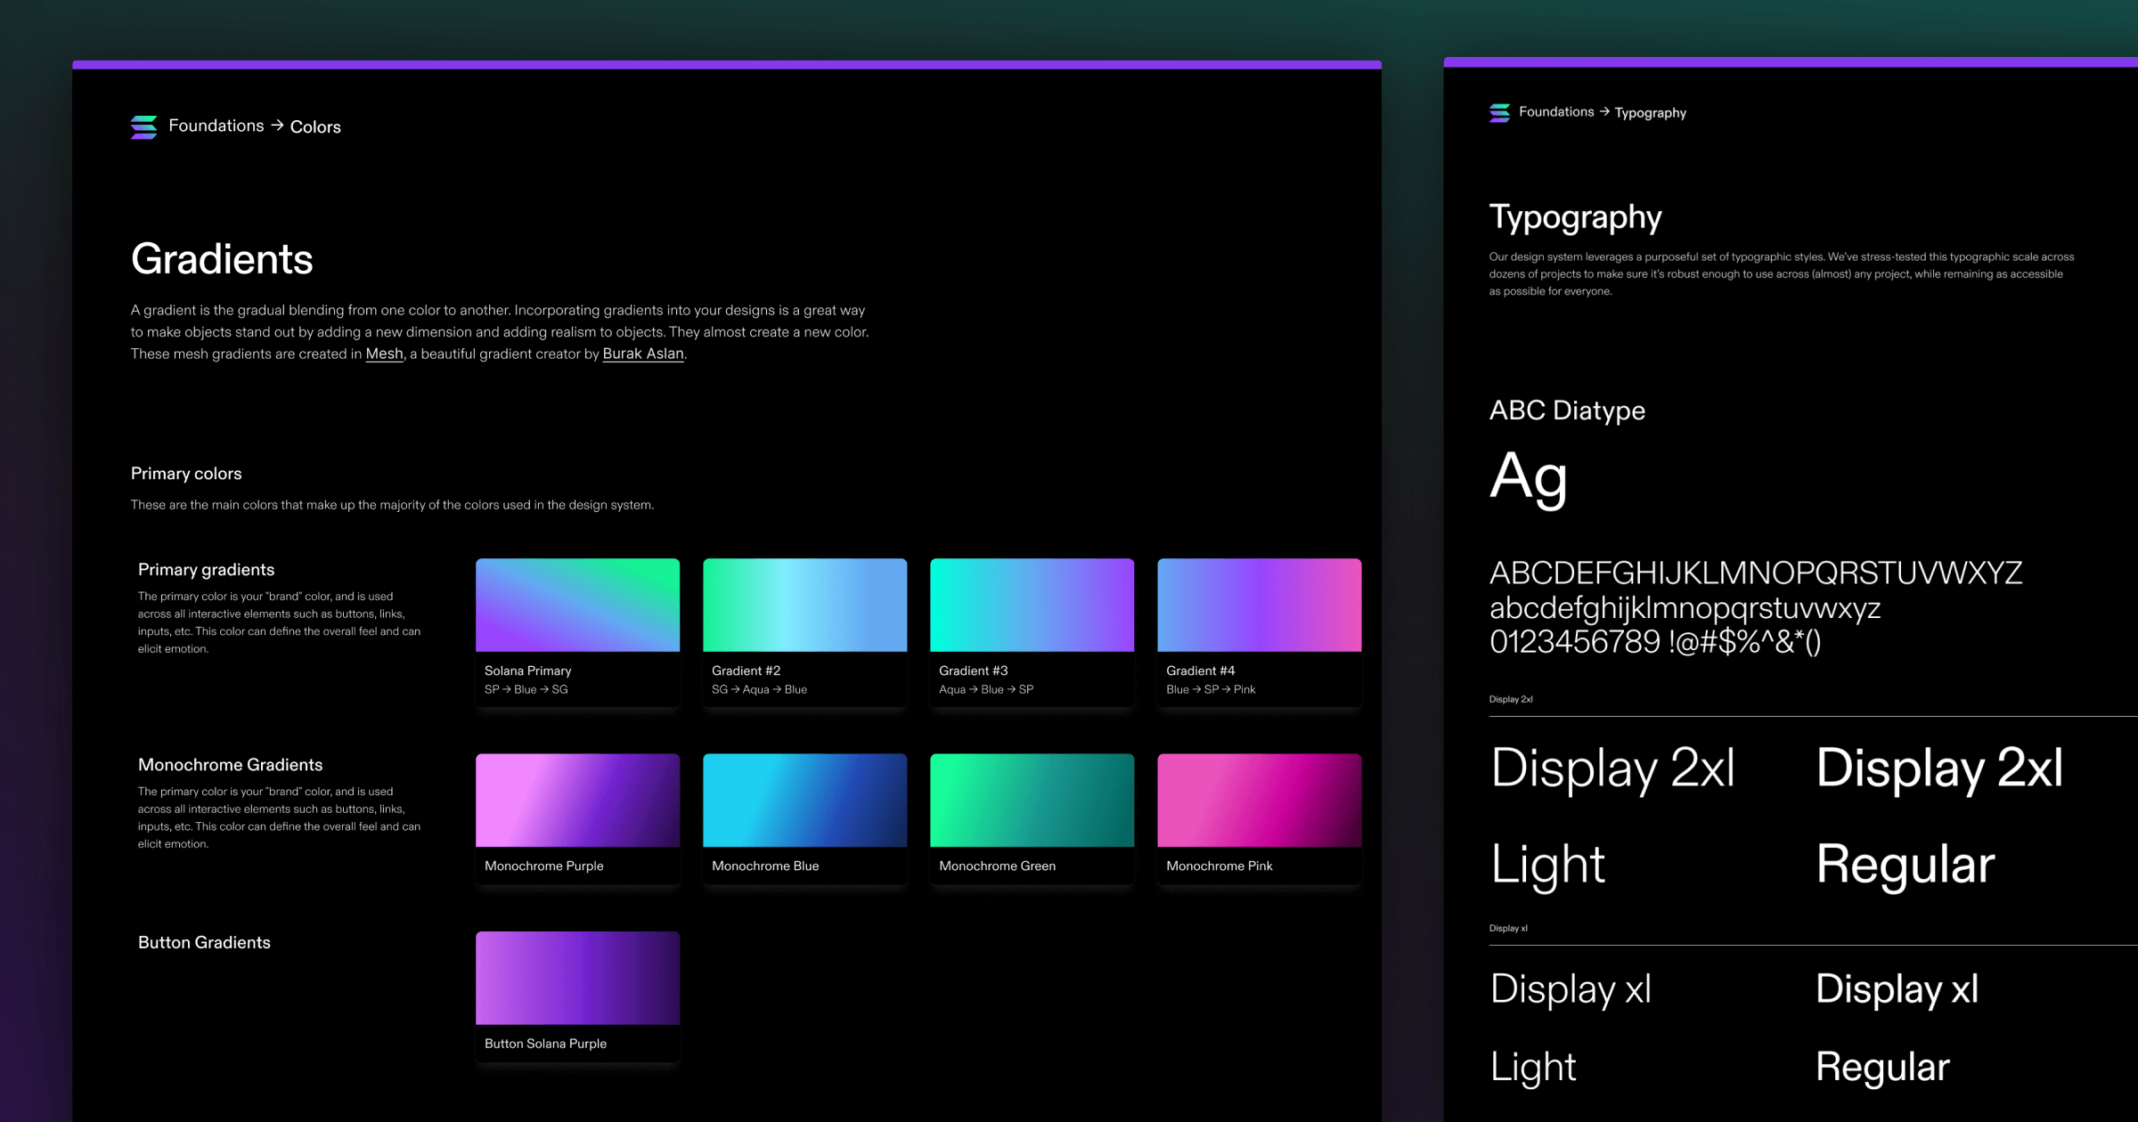Open the Mesh gradient creator link
The width and height of the screenshot is (2138, 1122).
(x=383, y=354)
